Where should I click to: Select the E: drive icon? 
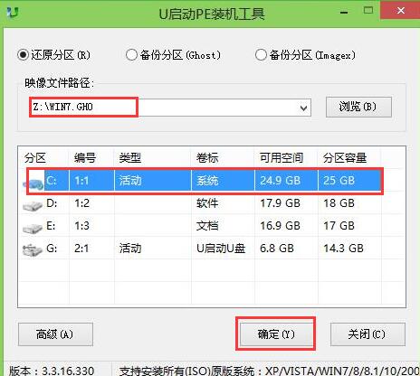point(33,228)
